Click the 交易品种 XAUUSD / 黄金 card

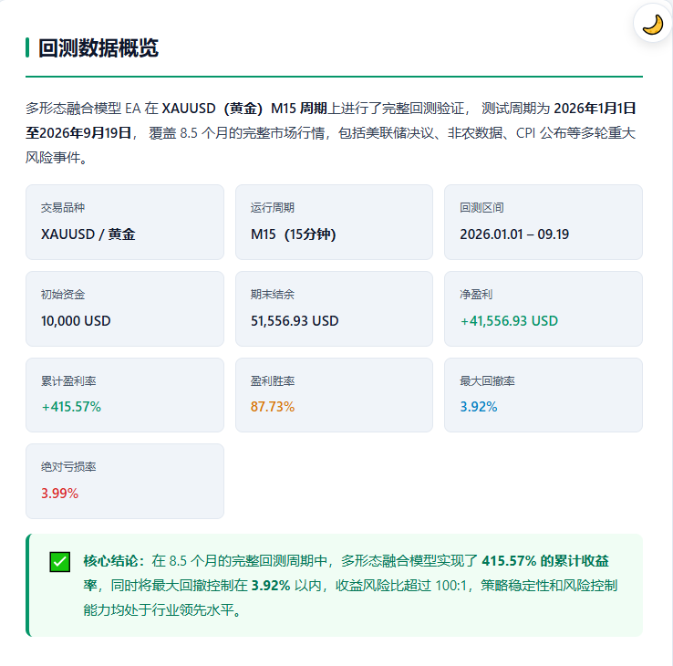tap(125, 222)
